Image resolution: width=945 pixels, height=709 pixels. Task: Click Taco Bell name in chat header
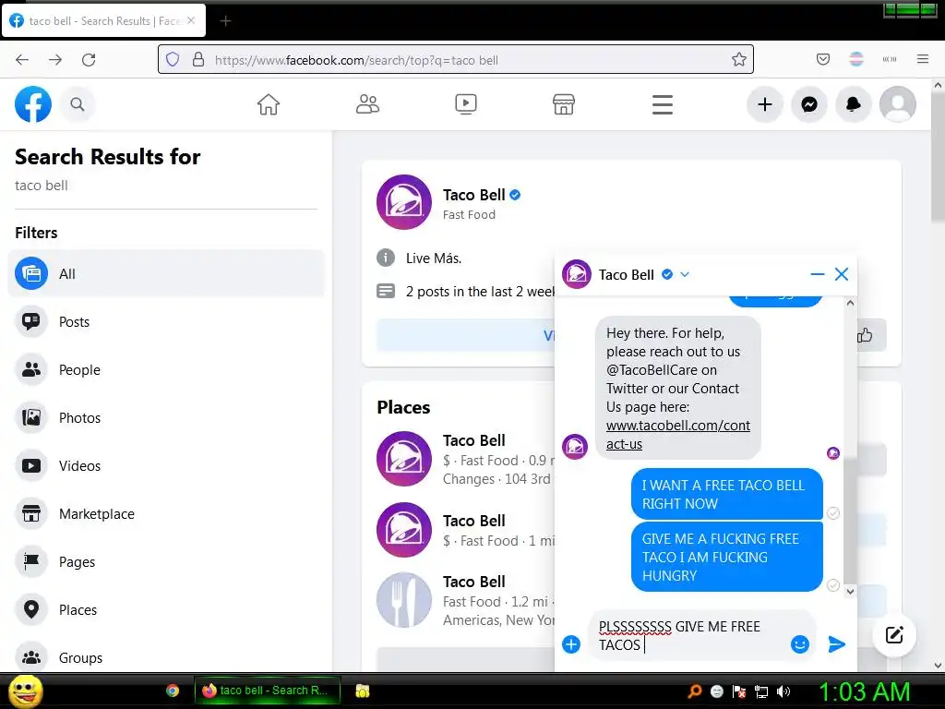coord(627,274)
